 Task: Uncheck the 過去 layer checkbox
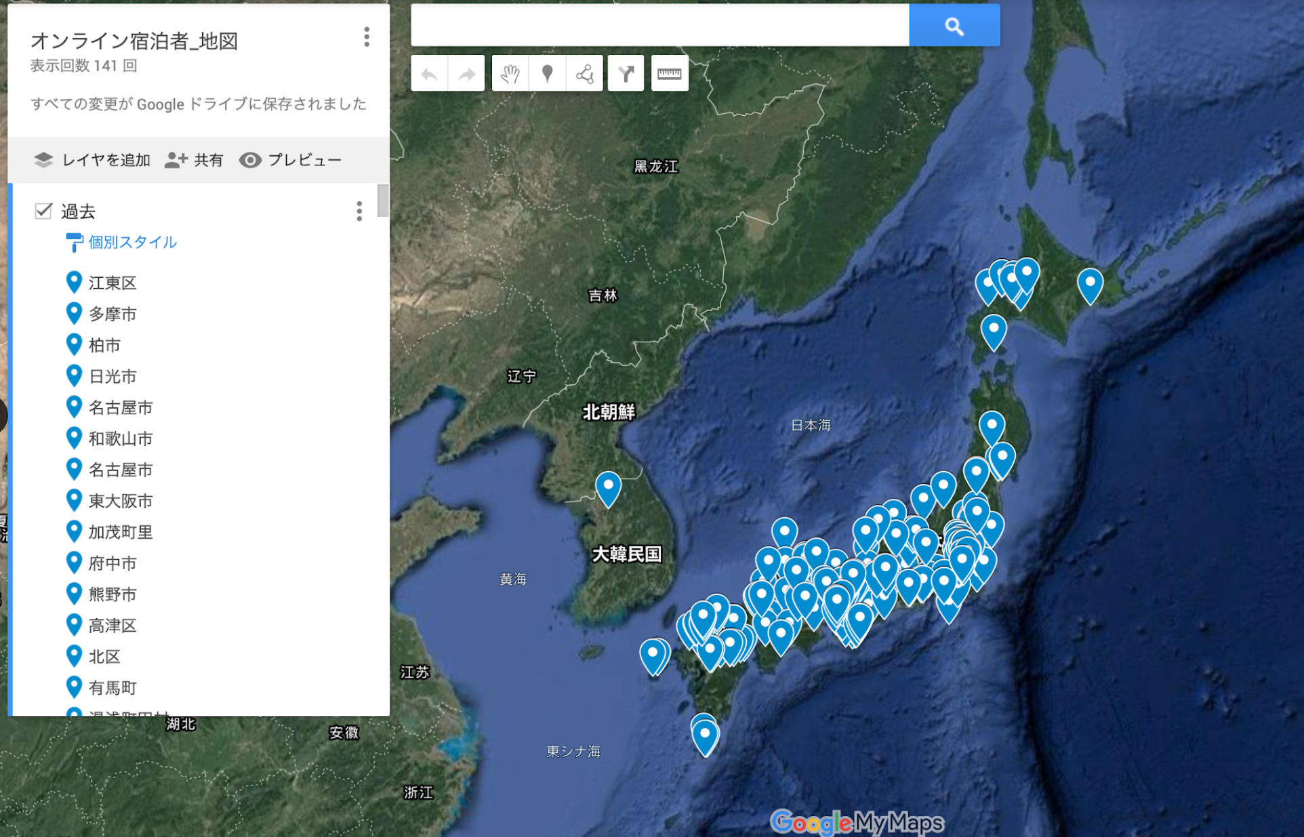click(x=43, y=211)
